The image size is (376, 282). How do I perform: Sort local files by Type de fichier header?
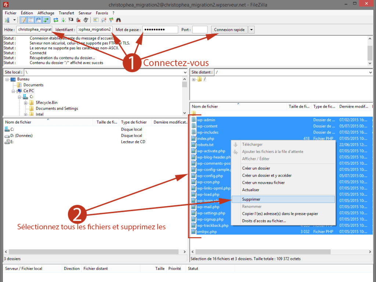pos(135,122)
